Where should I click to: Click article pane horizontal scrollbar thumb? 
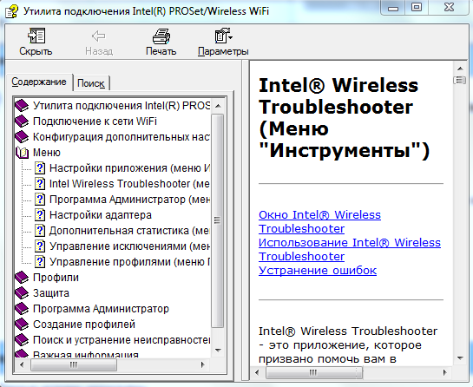(313, 372)
